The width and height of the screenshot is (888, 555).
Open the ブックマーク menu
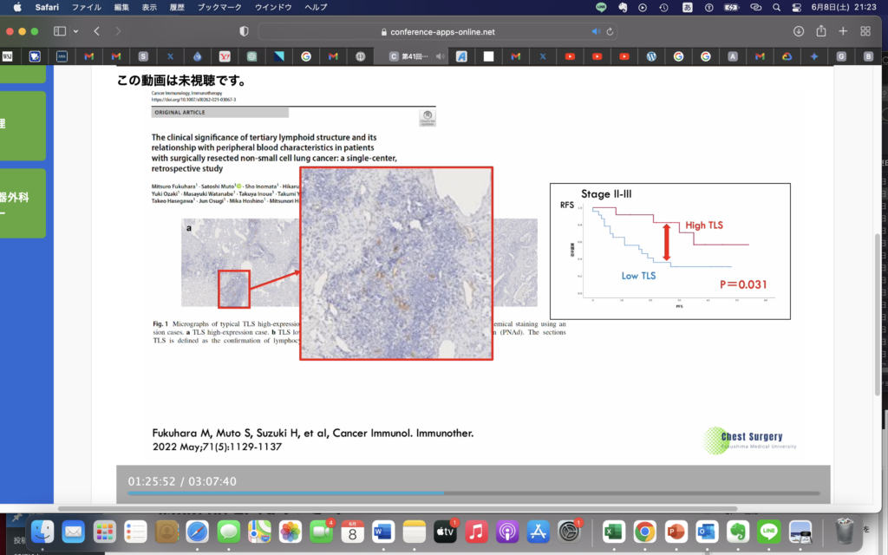(219, 7)
